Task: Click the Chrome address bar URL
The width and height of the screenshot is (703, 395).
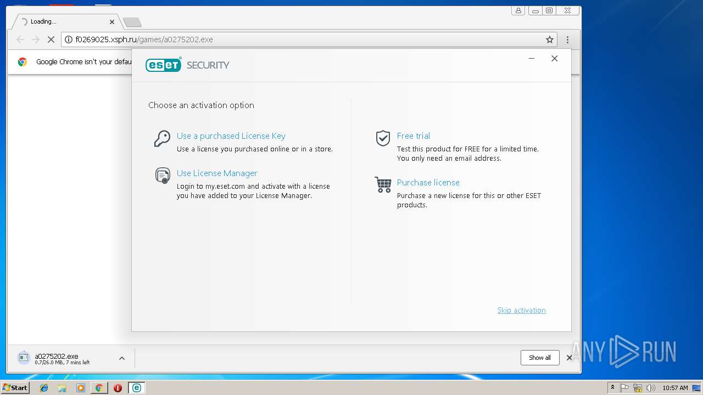Action: click(x=144, y=39)
